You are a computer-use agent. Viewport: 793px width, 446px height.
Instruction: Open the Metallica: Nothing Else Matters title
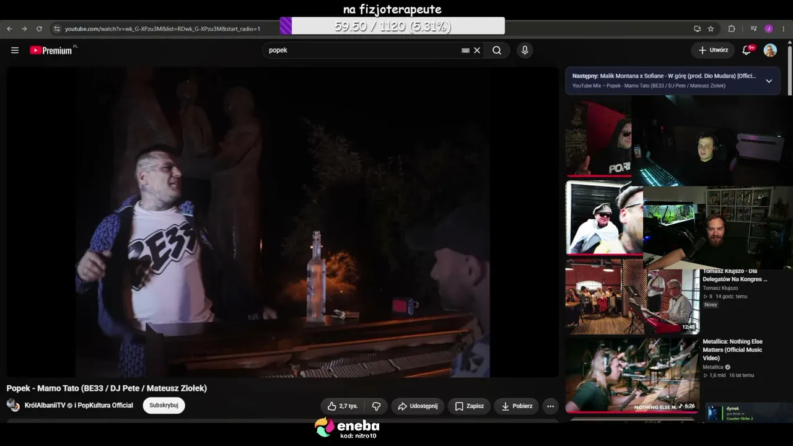click(x=732, y=350)
